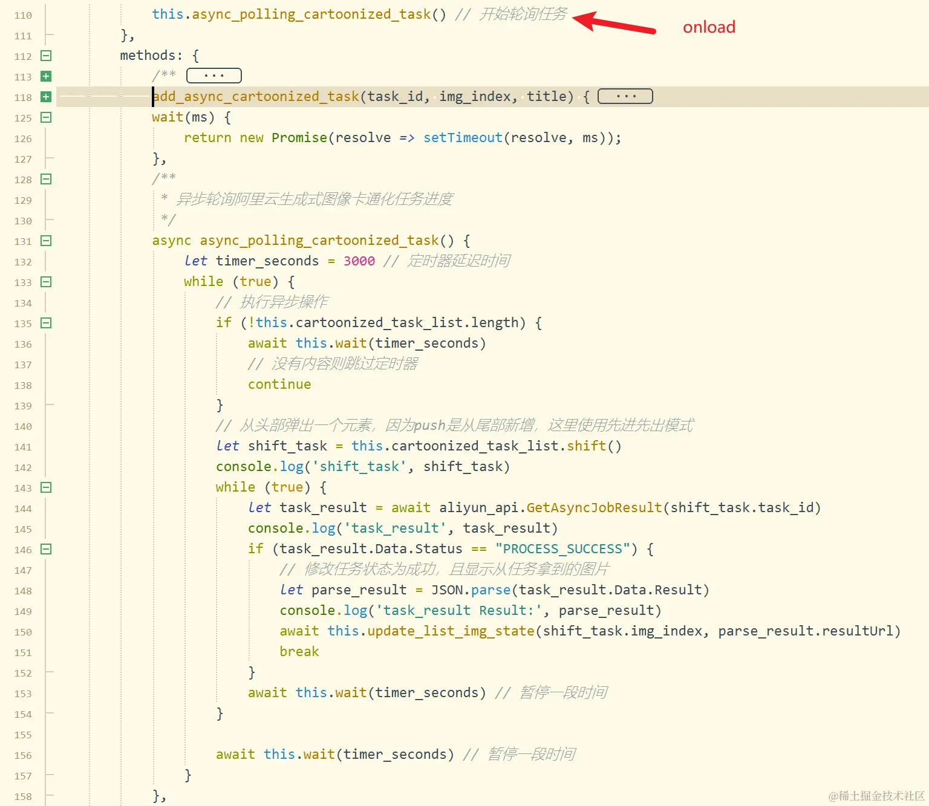Click the Chinese comment on line 129
This screenshot has height=806, width=929.
(x=315, y=199)
